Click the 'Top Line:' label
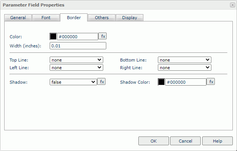The image size is (237, 151). coord(19,60)
